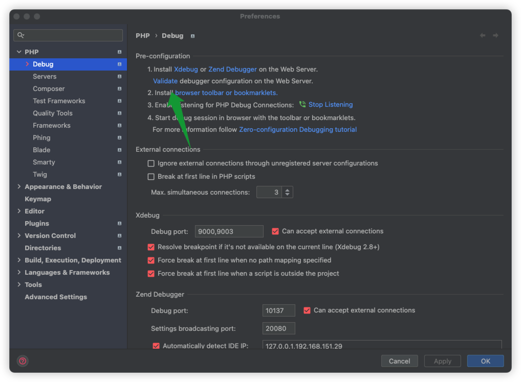Enable 'Break at first line in PHP scripts'

pos(151,175)
